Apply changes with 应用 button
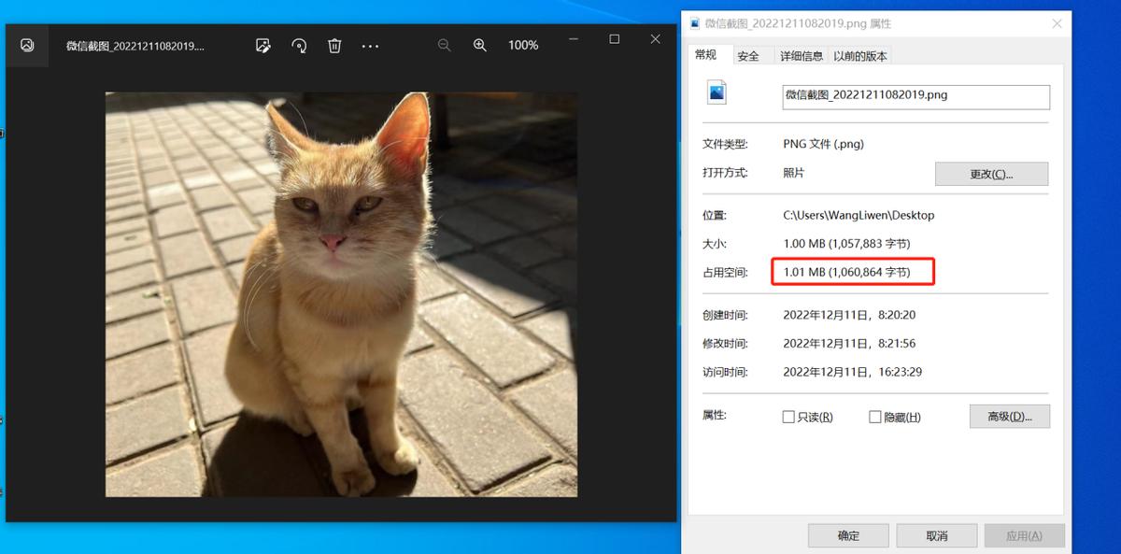 click(x=1025, y=534)
